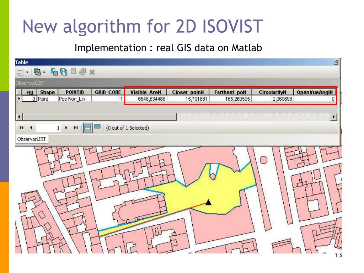Select the FID column header
The width and height of the screenshot is (364, 273).
tap(30, 92)
